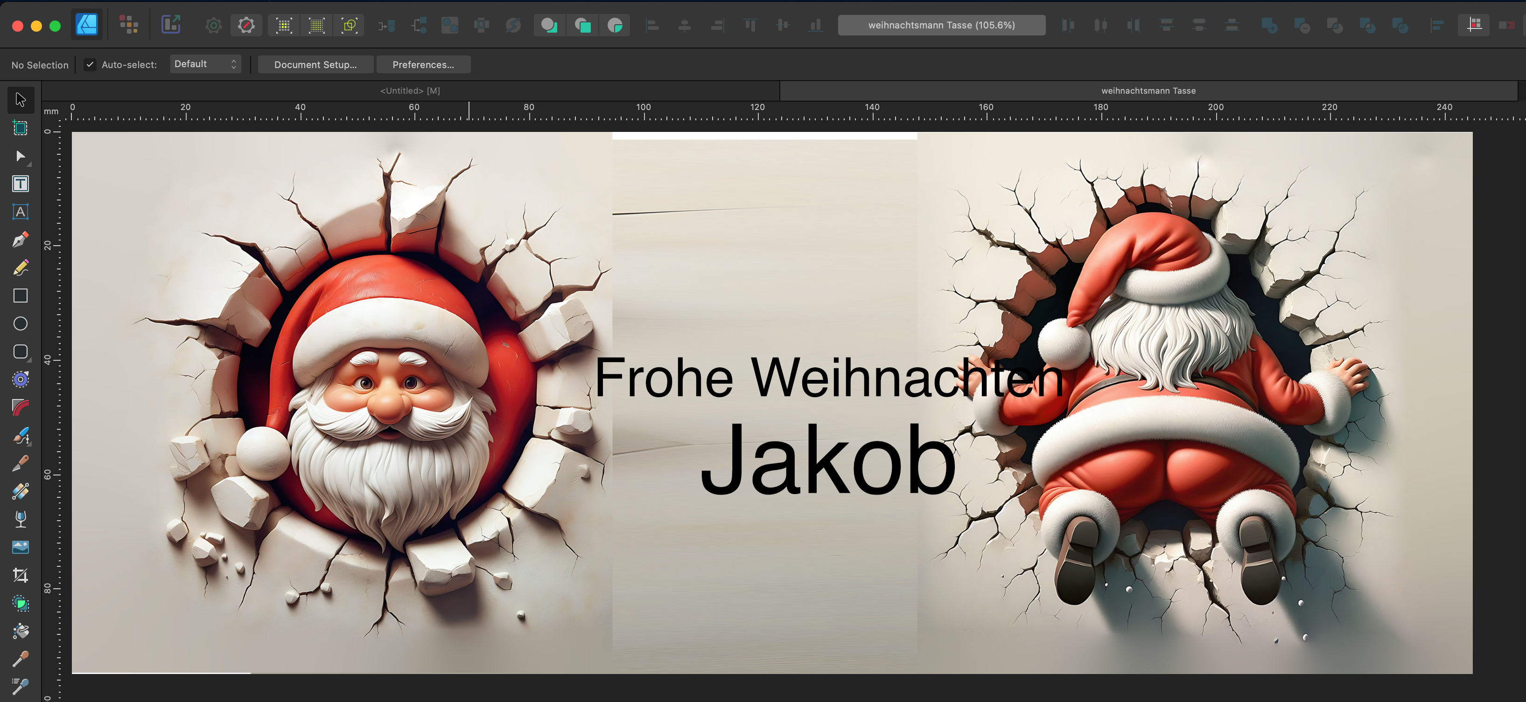
Task: Select the Fill bucket tool
Action: click(20, 631)
